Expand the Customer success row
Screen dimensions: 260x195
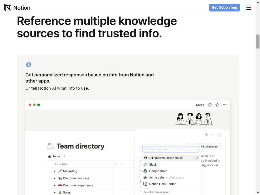coord(55,178)
